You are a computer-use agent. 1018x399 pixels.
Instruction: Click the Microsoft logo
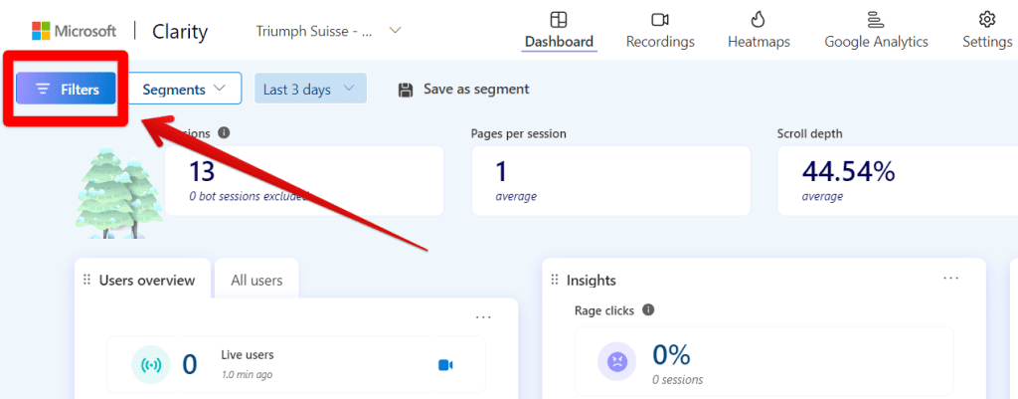coord(74,31)
